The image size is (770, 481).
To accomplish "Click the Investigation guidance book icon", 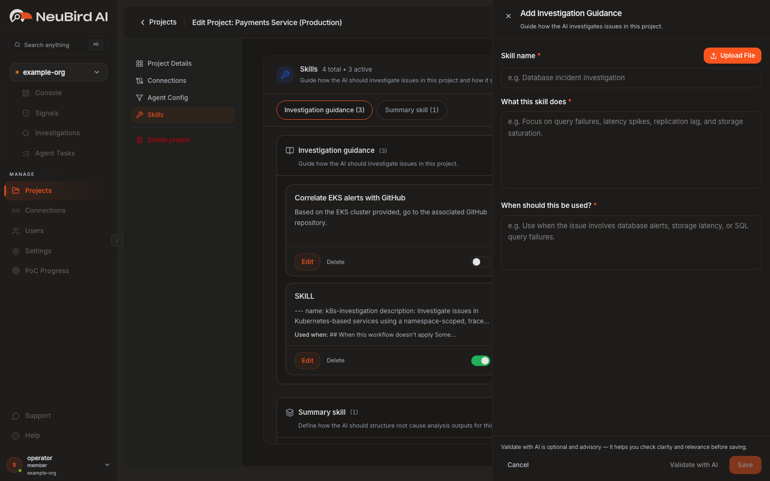I will click(290, 151).
